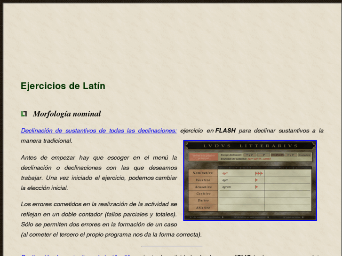Select the 'Morfología nominal' section heading

click(x=67, y=114)
